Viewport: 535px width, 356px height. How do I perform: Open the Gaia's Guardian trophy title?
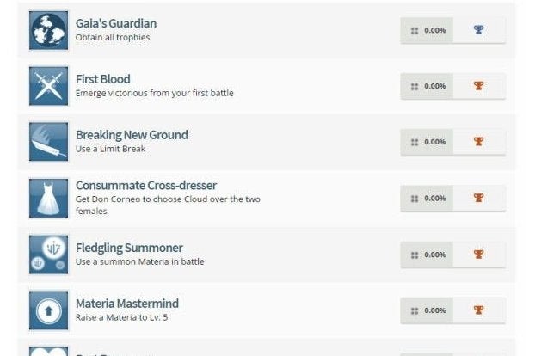pos(116,23)
